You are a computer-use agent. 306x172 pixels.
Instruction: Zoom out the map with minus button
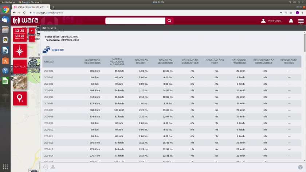(31, 38)
